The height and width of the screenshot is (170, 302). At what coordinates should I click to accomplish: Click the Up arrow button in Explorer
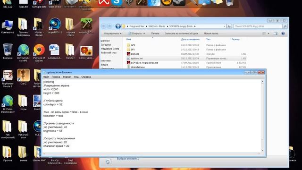coord(118,26)
